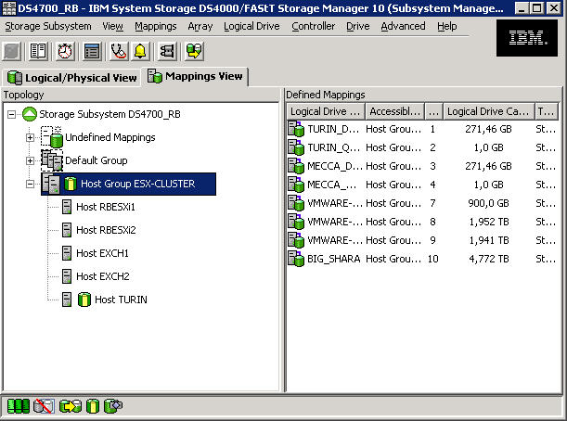Click the stopwatch performance monitor icon
Image resolution: width=567 pixels, height=421 pixels.
(66, 50)
